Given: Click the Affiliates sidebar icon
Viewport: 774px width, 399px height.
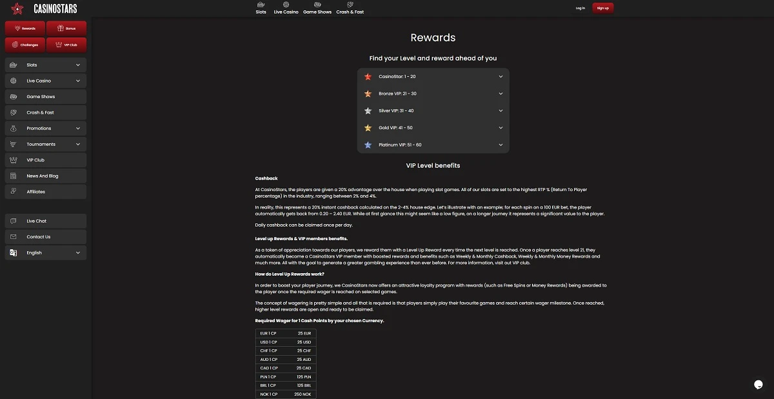Looking at the screenshot, I should pos(14,192).
